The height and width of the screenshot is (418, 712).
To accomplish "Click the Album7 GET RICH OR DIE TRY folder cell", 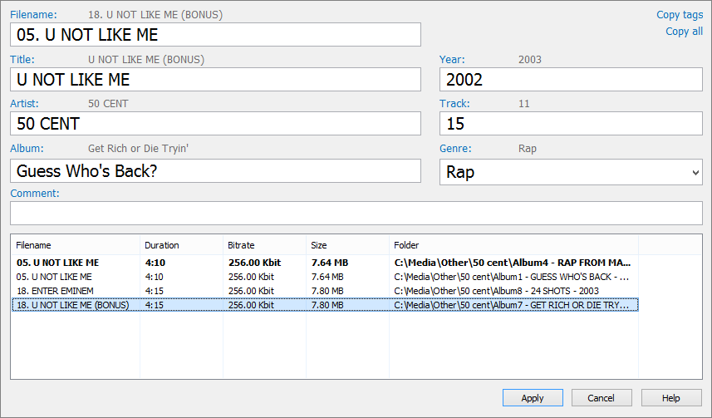I will pyautogui.click(x=511, y=305).
